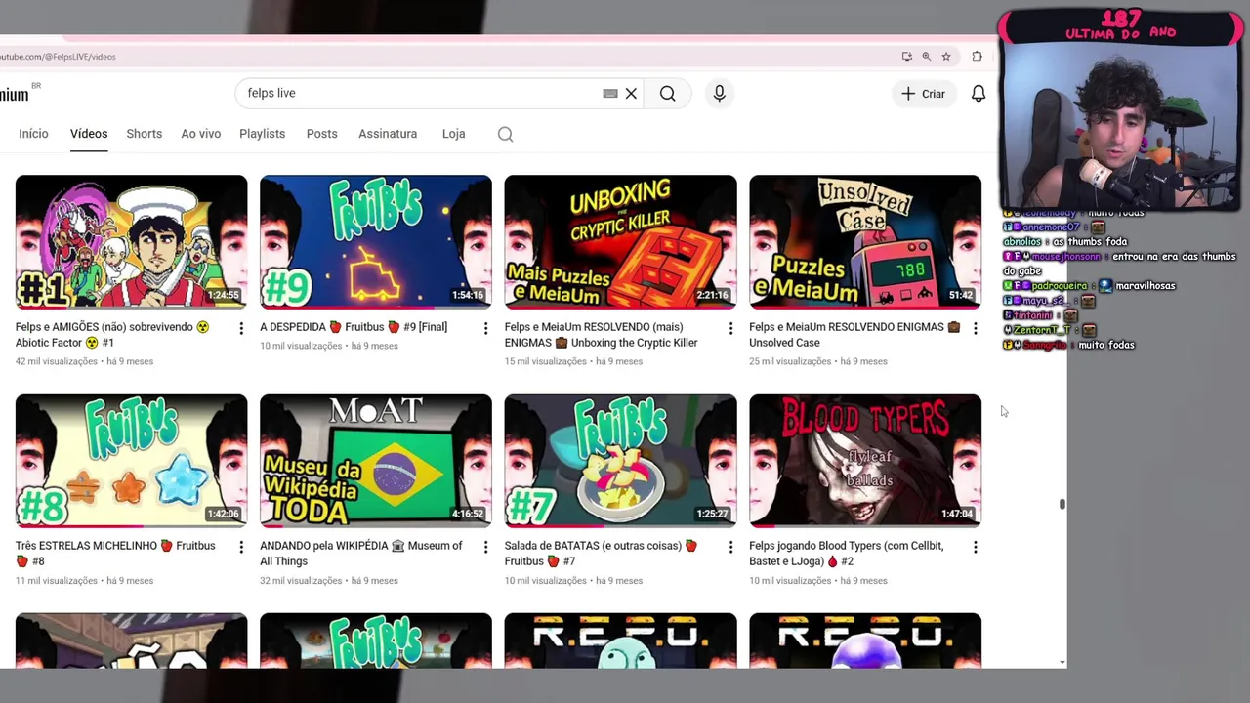Click the browser address bar URL
This screenshot has height=703, width=1250.
pyautogui.click(x=58, y=57)
